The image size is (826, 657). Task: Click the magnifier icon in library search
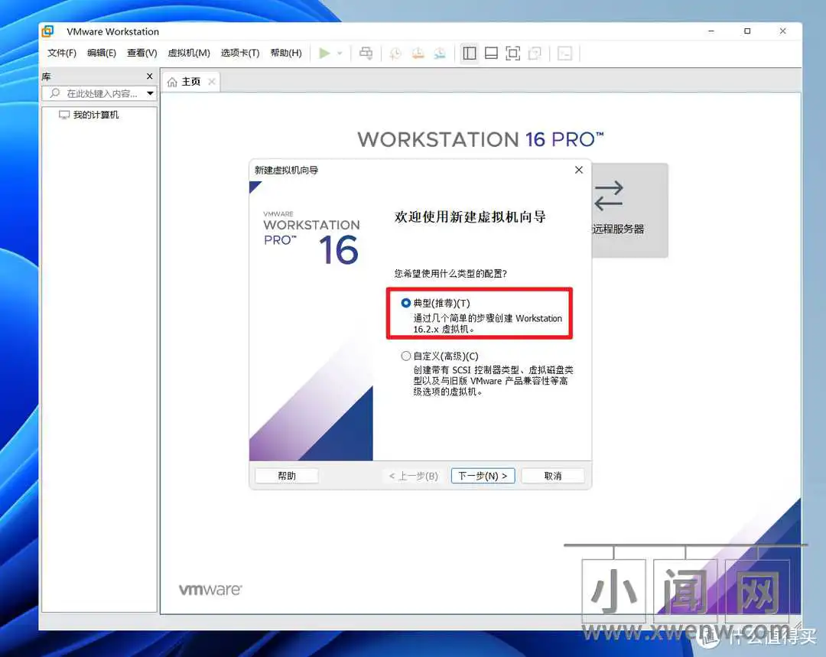click(x=55, y=93)
